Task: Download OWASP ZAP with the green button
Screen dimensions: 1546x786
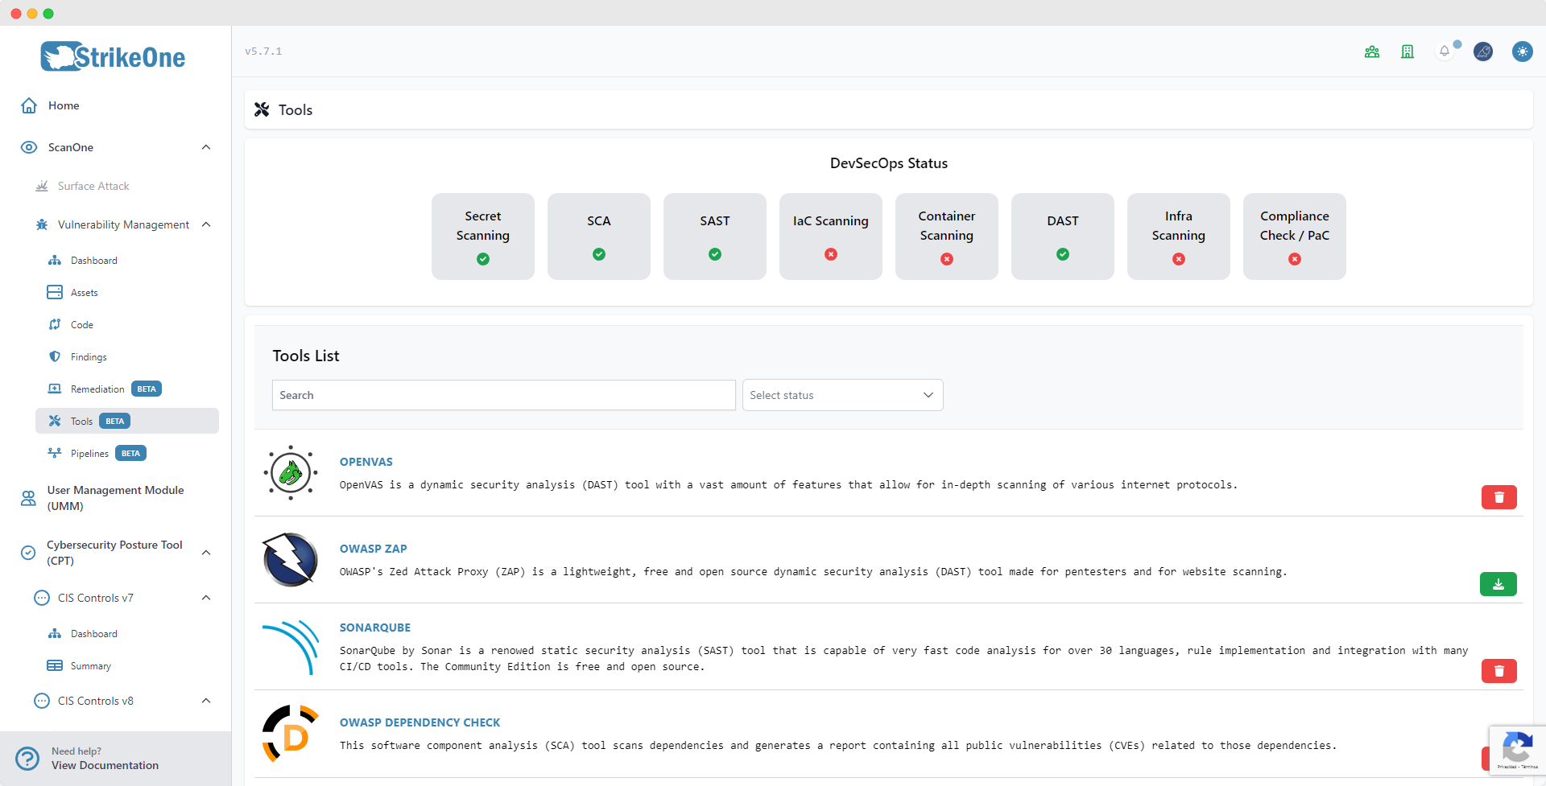Action: pos(1498,584)
